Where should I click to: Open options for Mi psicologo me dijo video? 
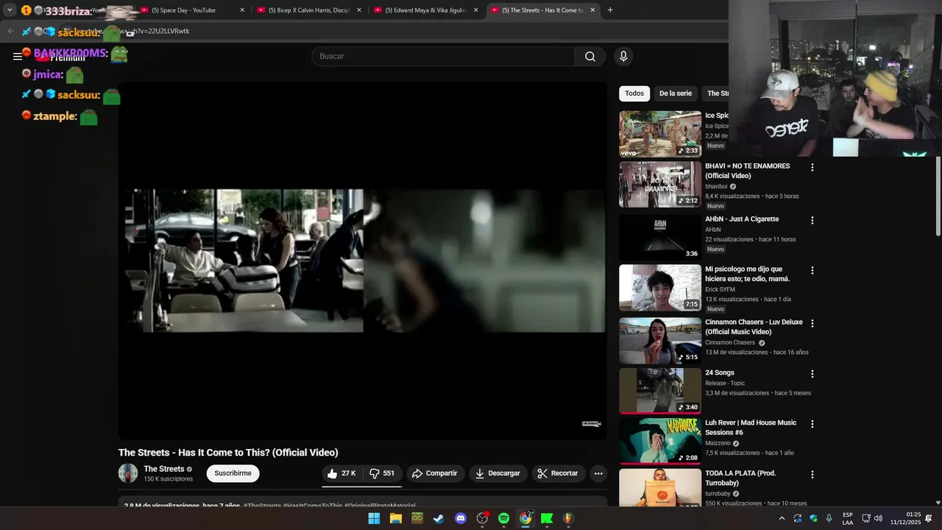[x=812, y=271]
